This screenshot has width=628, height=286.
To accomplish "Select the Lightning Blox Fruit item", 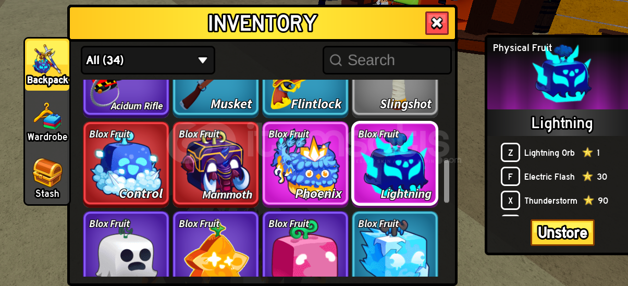I will [395, 164].
